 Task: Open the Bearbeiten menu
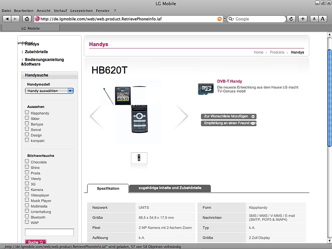[x=24, y=11]
